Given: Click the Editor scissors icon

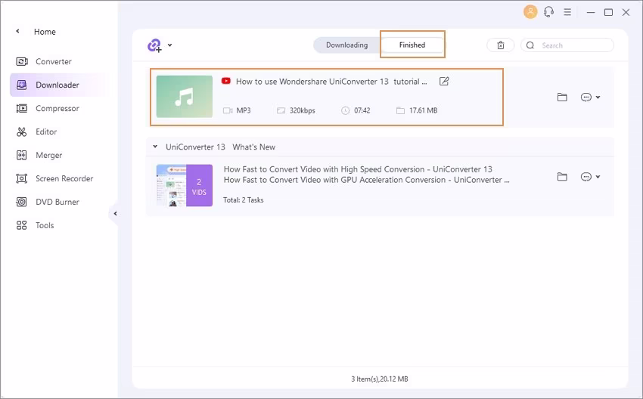Looking at the screenshot, I should tap(22, 131).
